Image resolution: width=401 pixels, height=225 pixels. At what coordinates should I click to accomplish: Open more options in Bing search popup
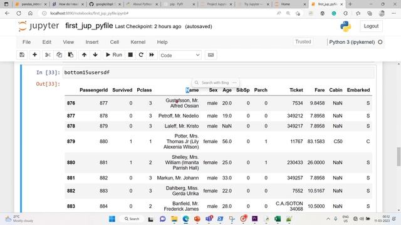coord(234,82)
